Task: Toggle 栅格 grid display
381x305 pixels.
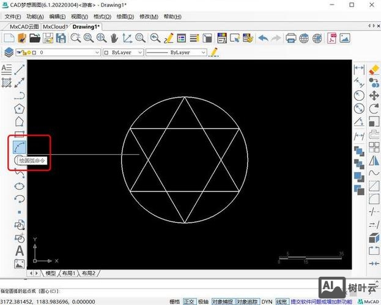Action: click(x=175, y=301)
